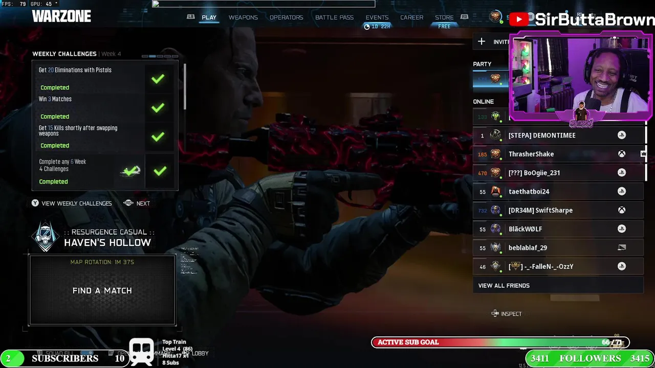The height and width of the screenshot is (368, 655).
Task: Select friend [DR34M] SwiftSharpe
Action: [x=558, y=210]
